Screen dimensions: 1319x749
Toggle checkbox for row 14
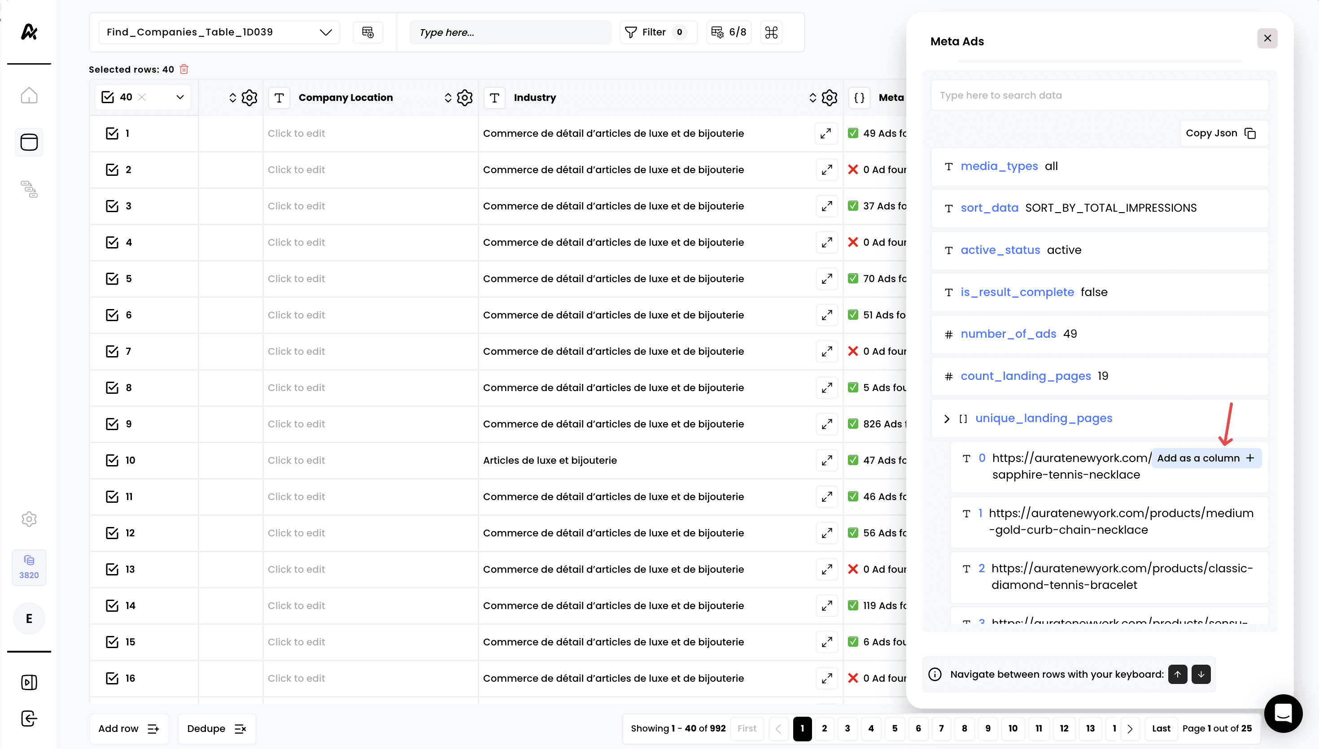(x=112, y=605)
